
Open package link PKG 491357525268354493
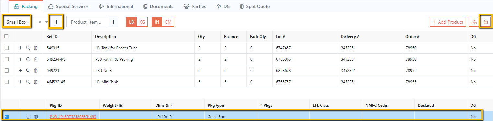click(73, 116)
